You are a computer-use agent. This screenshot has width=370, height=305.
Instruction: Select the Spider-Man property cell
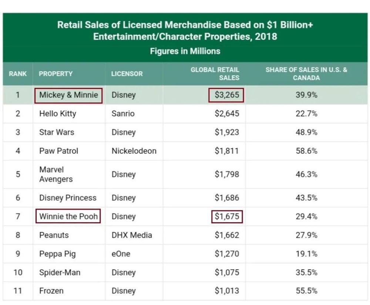60,272
